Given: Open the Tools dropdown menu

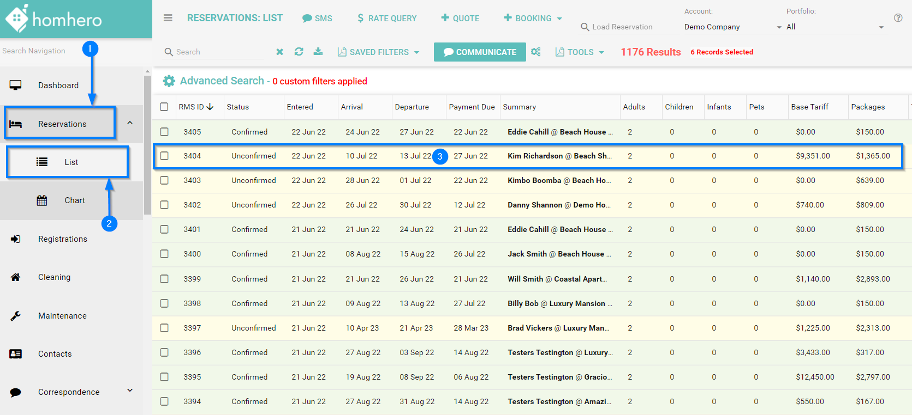Looking at the screenshot, I should (x=580, y=52).
